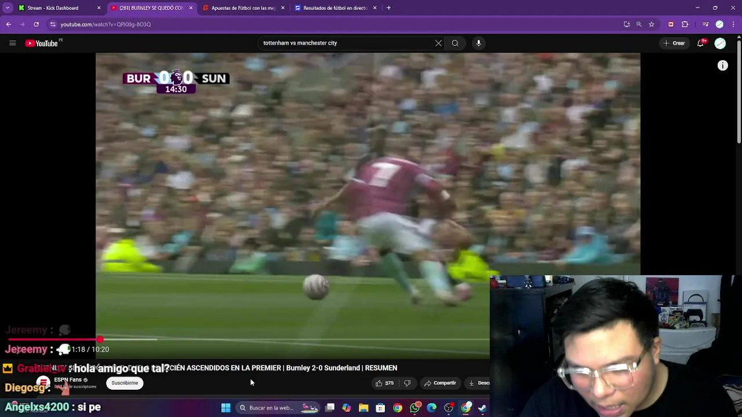Screen dimensions: 742x417
Task: Close the Apuestas de Fútbol tab
Action: click(x=283, y=8)
